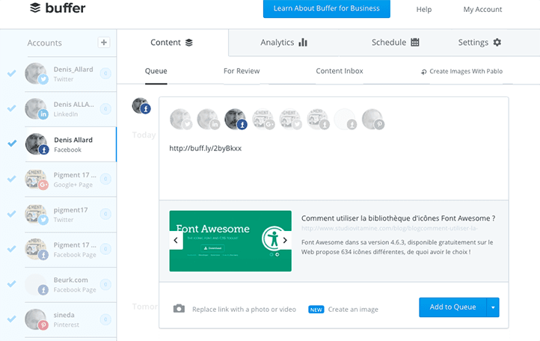Show the previous link thumbnail image

[177, 241]
